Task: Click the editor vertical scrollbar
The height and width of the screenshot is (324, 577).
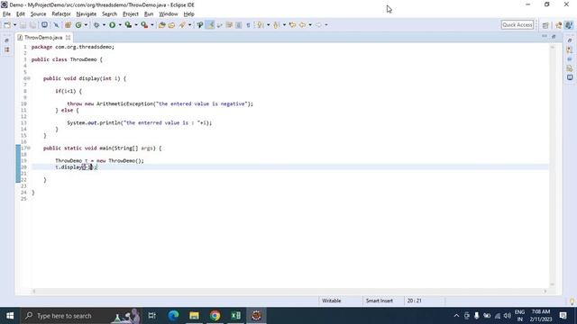Action: tap(552, 166)
